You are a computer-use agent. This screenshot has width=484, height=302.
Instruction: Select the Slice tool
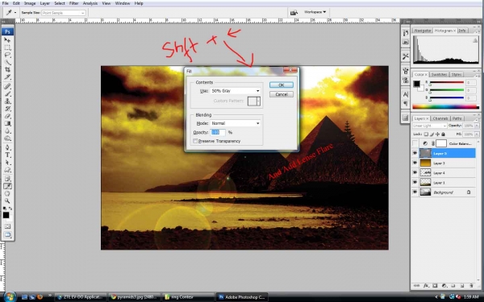(7, 77)
